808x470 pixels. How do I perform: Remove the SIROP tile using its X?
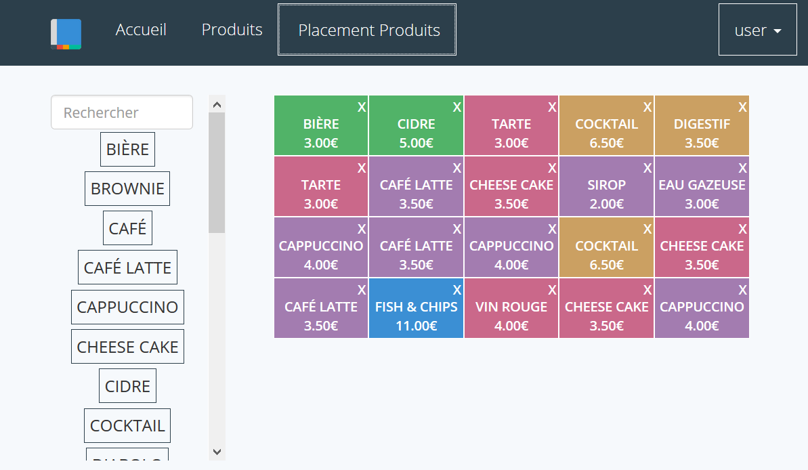pyautogui.click(x=647, y=168)
